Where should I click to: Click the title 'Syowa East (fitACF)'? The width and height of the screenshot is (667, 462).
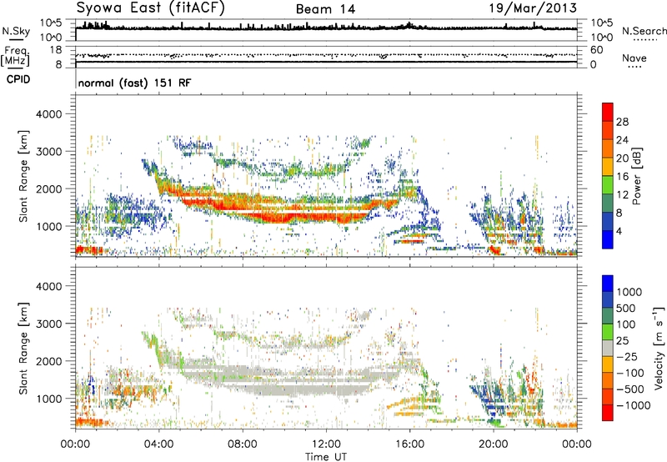click(150, 8)
